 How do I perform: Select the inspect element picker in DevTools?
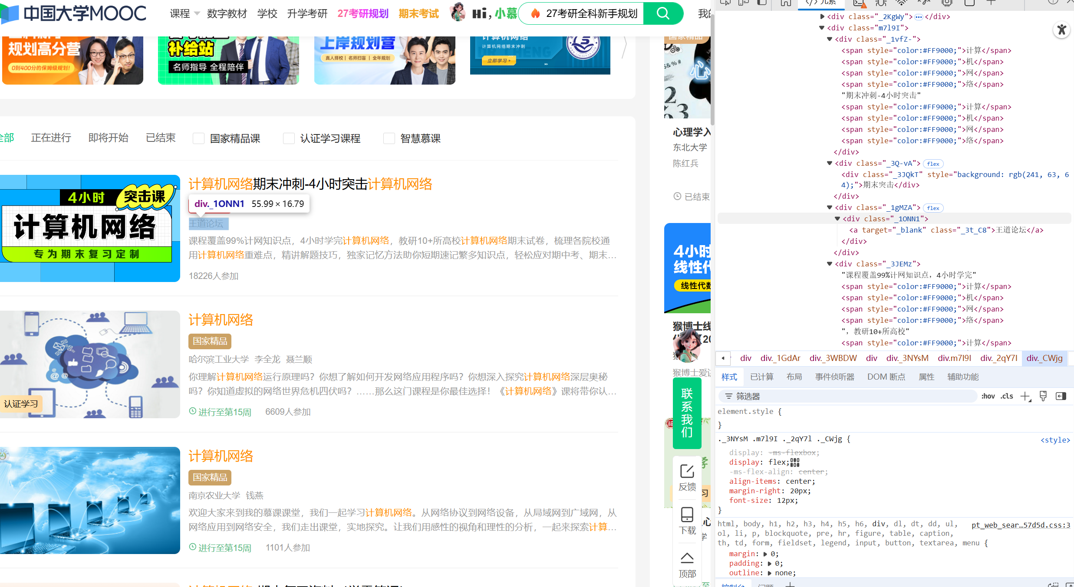[725, 3]
